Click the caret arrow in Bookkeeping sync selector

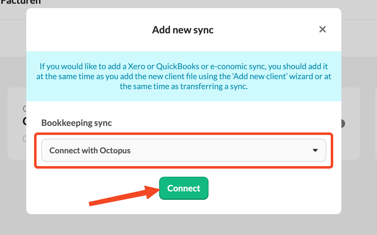click(x=315, y=150)
